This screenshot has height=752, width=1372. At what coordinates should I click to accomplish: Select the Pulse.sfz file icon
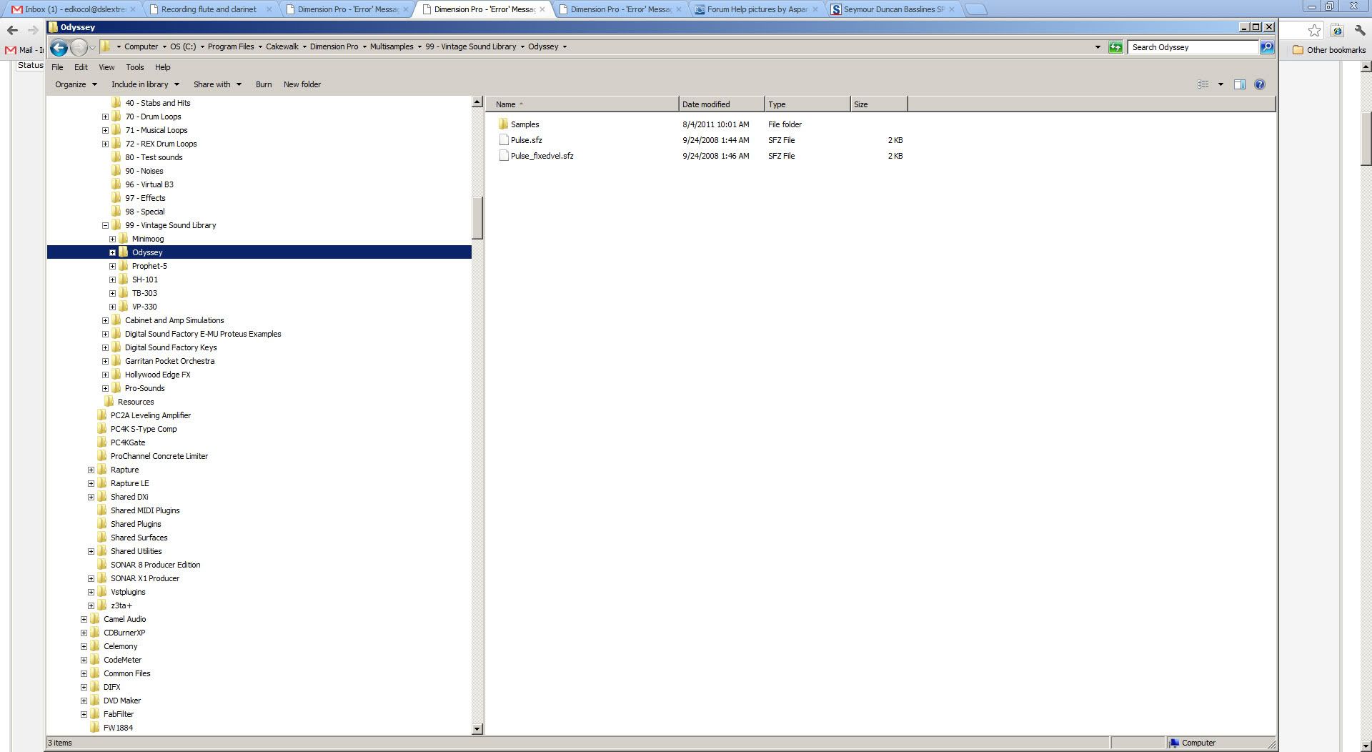tap(504, 140)
